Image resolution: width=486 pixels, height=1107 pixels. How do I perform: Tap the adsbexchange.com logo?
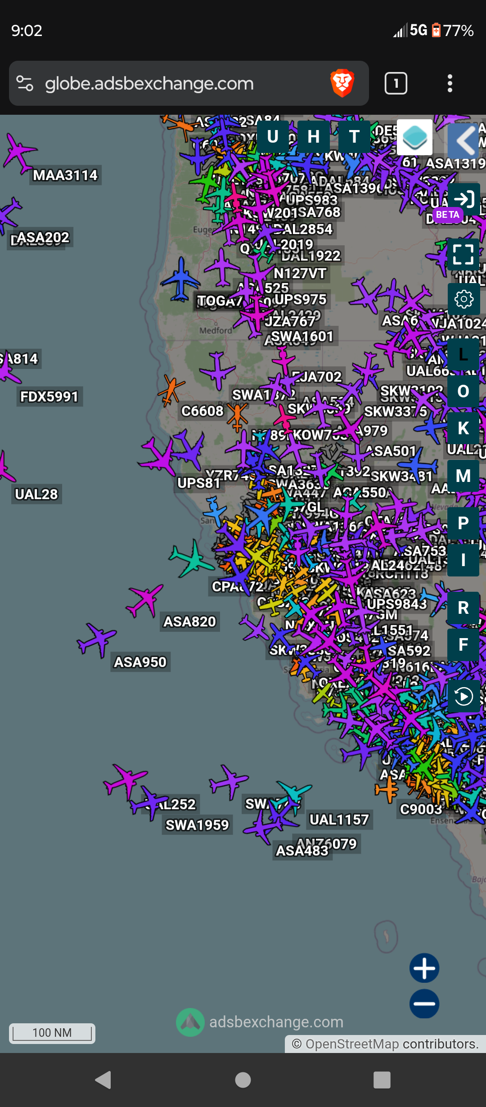coord(190,1022)
